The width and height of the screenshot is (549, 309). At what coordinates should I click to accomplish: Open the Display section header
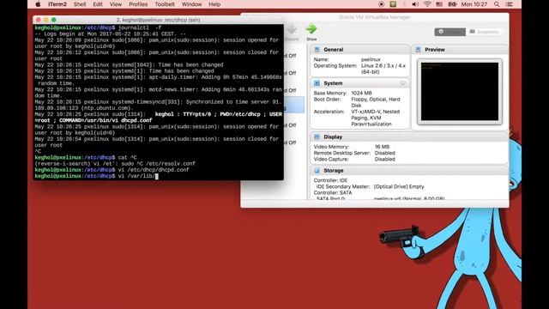(x=409, y=136)
